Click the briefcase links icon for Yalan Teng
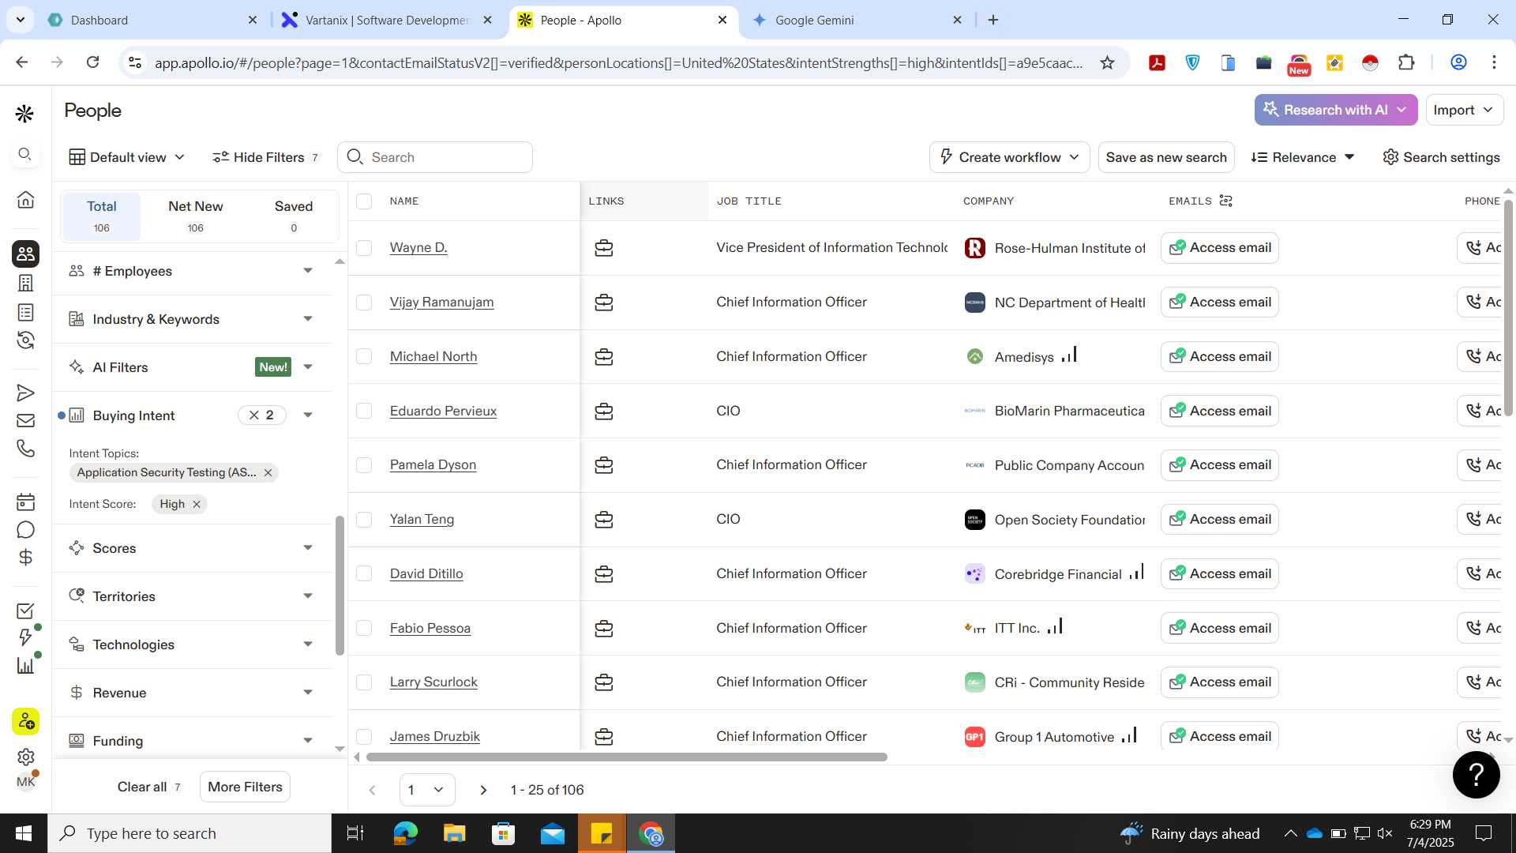 pos(604,520)
